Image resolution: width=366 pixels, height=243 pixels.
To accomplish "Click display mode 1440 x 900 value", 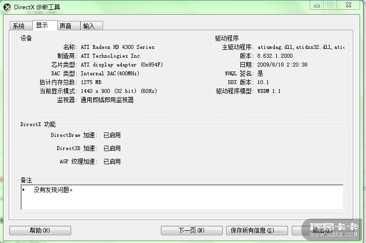I will click(x=119, y=91).
